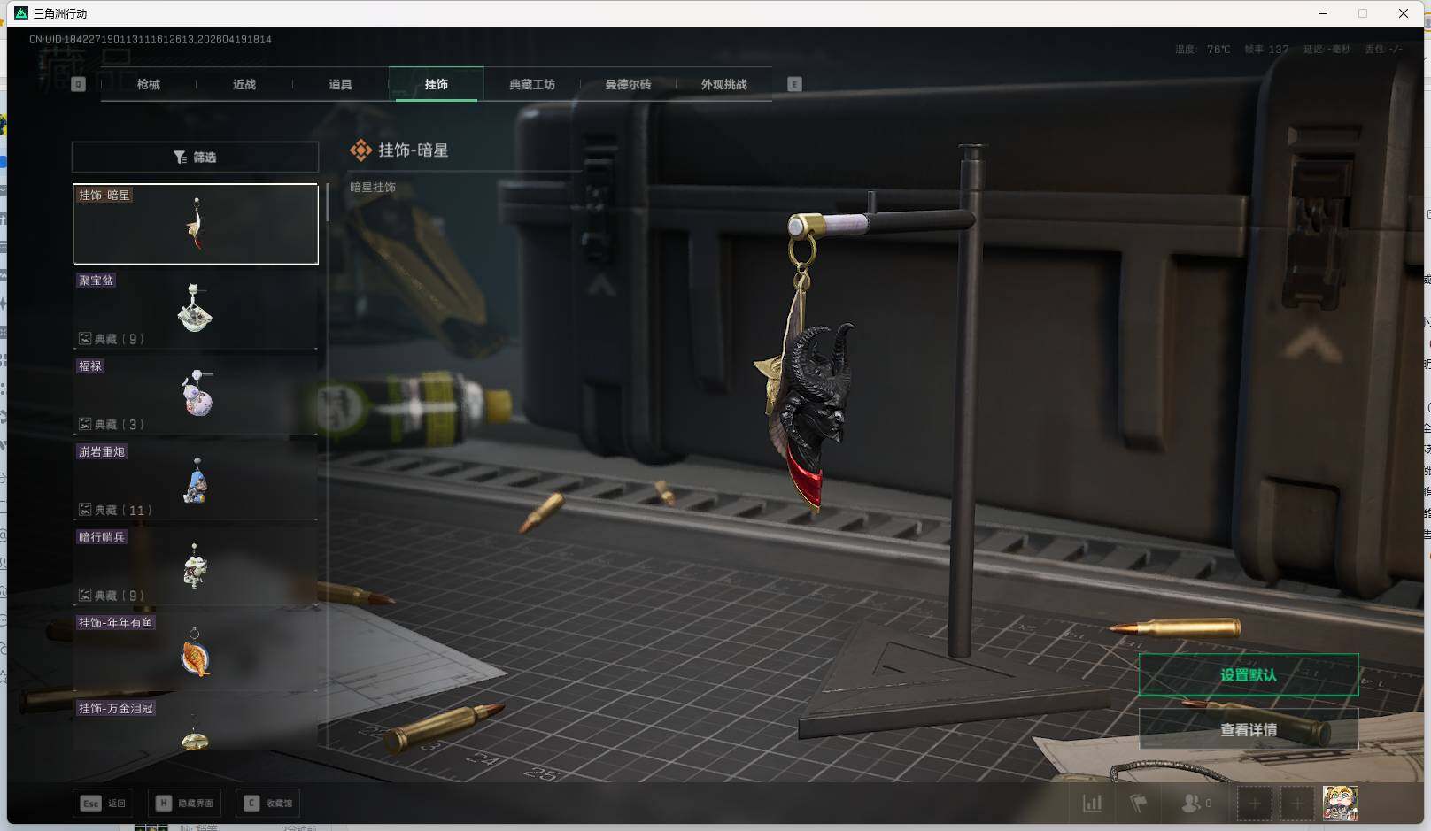Click the C 收藏馆 collection icon
The width and height of the screenshot is (1431, 831).
point(251,803)
